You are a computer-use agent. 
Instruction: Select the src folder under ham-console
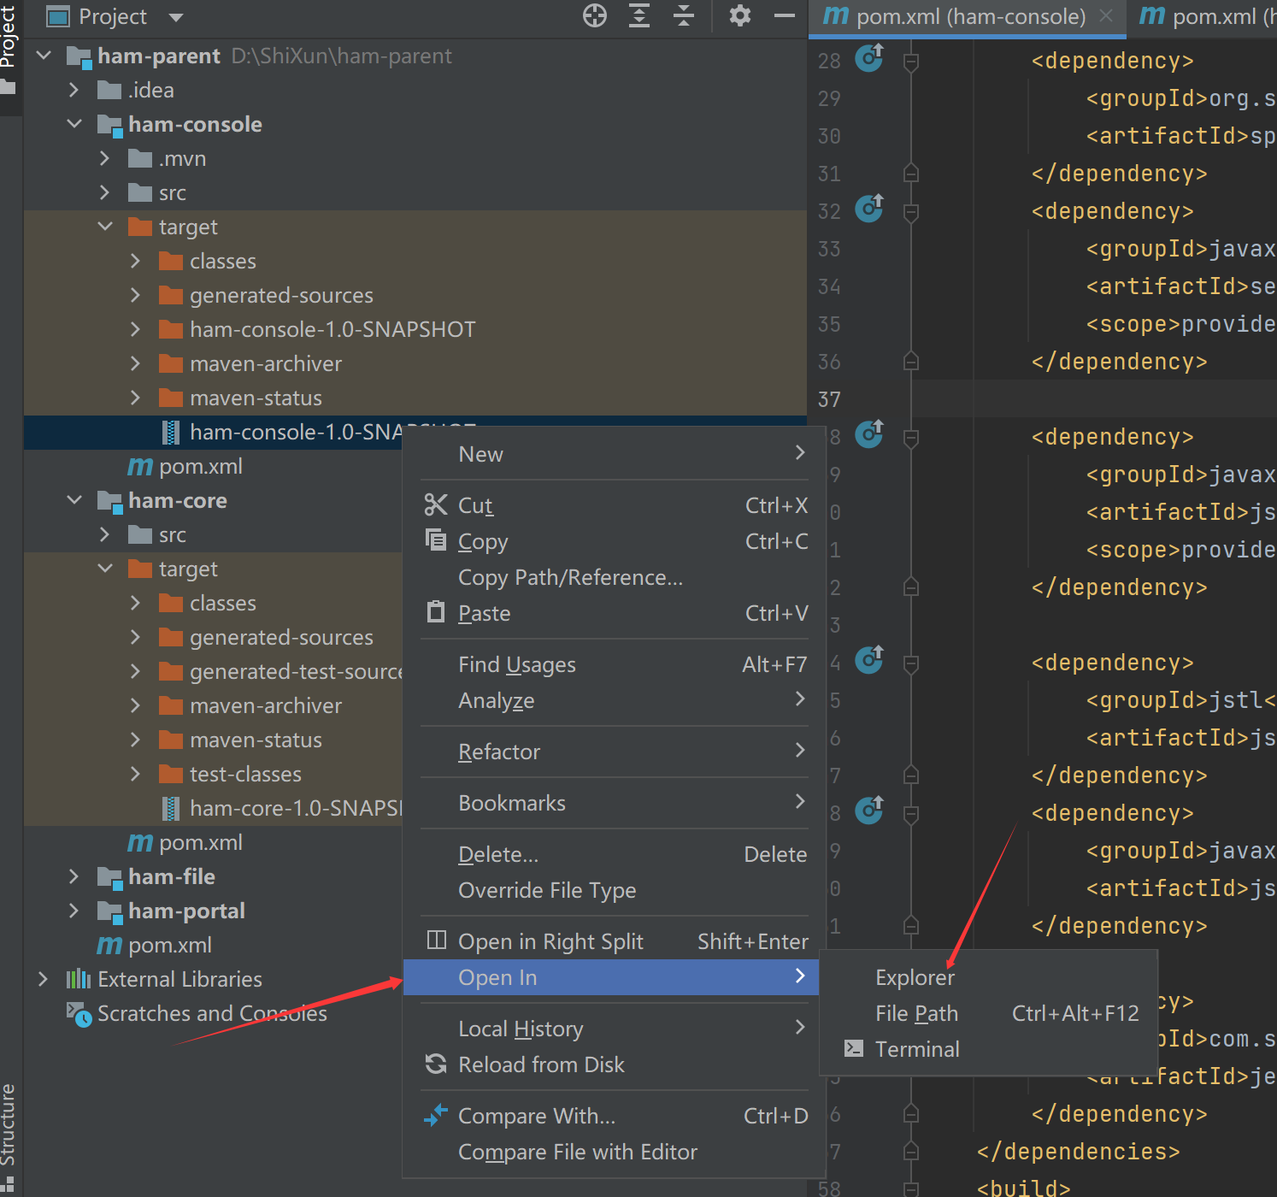[x=172, y=192]
